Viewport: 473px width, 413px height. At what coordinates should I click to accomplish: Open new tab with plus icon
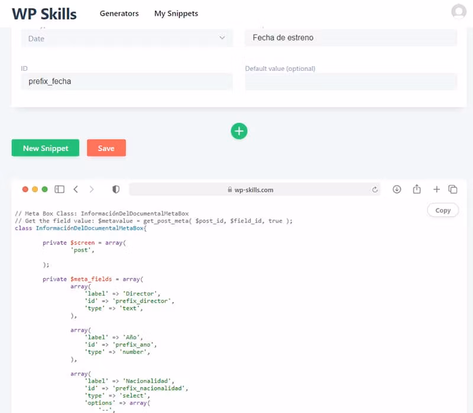[436, 189]
